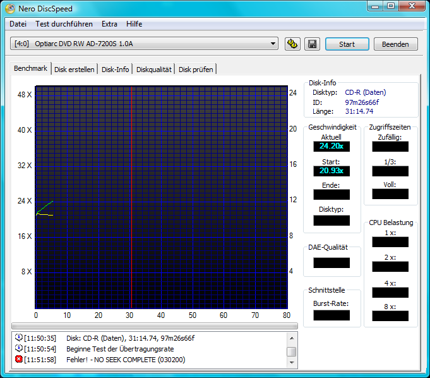Open the drive selection dropdown

[144, 44]
